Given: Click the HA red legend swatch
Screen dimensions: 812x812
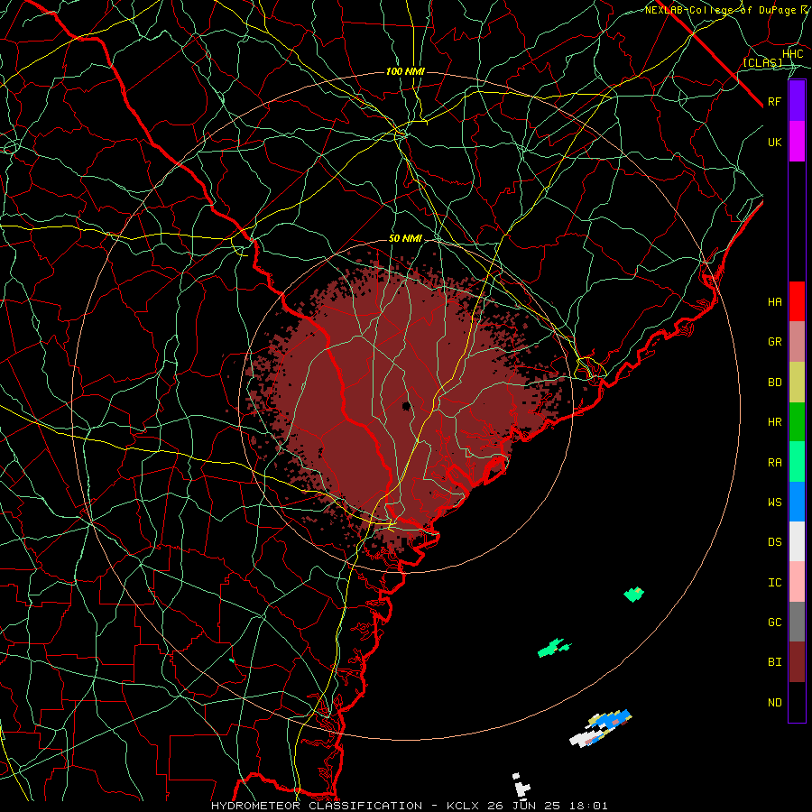Looking at the screenshot, I should click(797, 301).
